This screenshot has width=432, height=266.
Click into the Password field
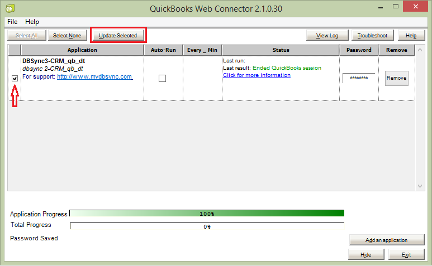(x=358, y=78)
